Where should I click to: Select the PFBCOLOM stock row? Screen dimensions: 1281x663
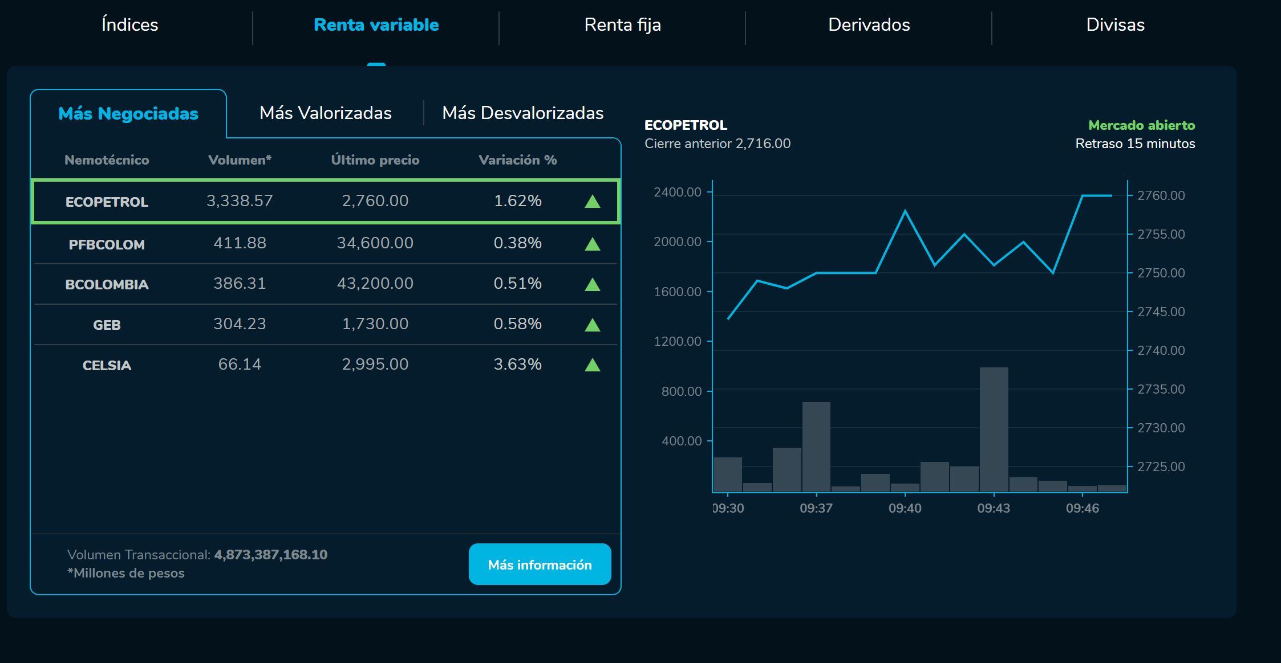(107, 244)
